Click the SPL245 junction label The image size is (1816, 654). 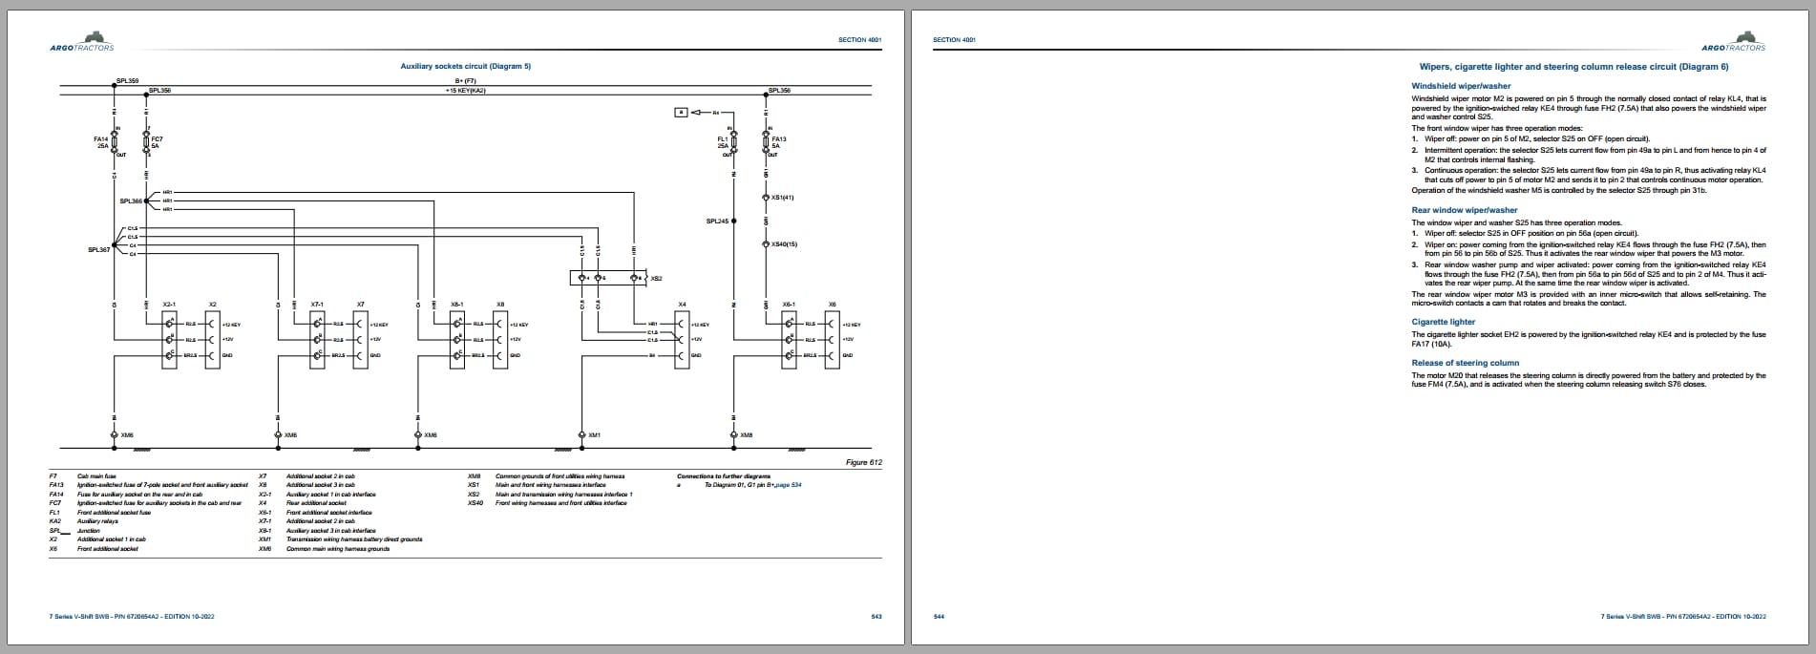717,222
